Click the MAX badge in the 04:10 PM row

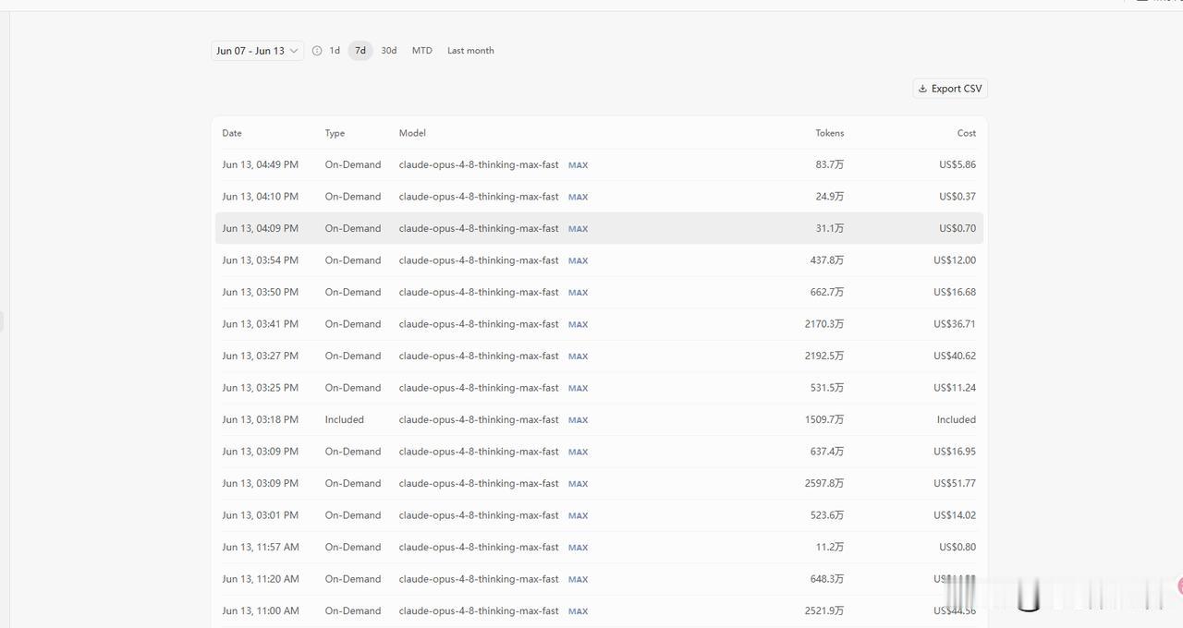(578, 197)
